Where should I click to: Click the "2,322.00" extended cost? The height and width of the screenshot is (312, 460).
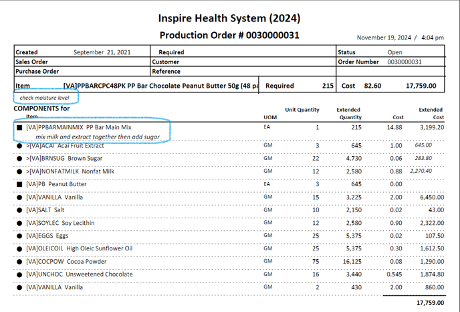(x=432, y=223)
